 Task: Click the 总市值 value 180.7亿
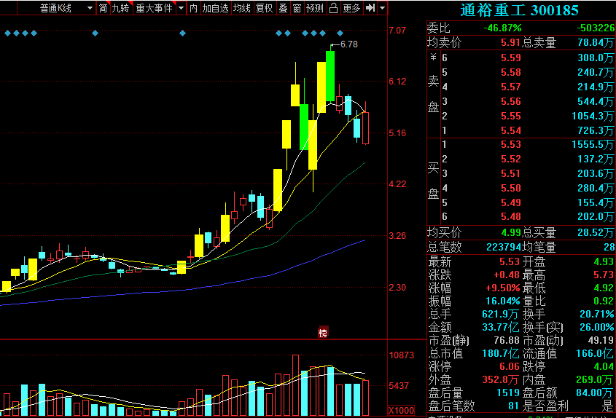501,353
